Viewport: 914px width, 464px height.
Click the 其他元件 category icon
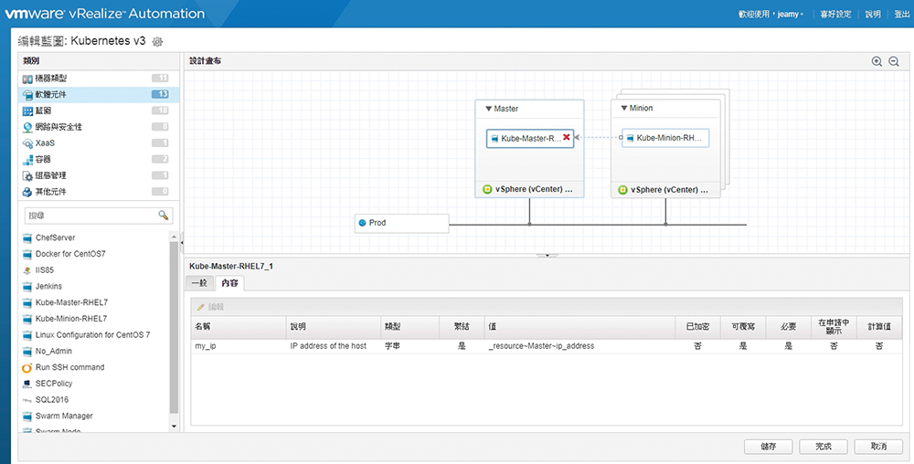point(27,192)
